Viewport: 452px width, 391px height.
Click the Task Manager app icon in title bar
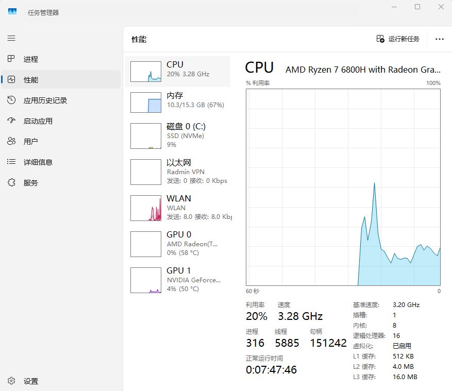pos(12,12)
